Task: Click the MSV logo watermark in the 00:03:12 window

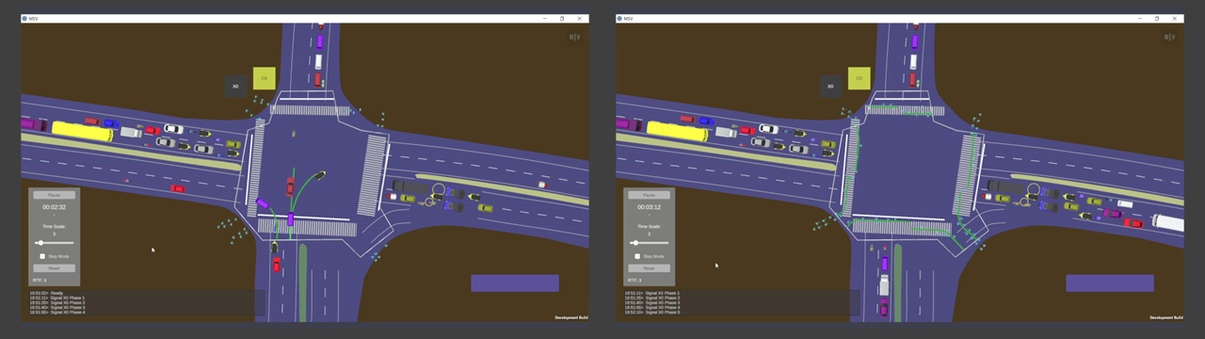Action: pyautogui.click(x=1170, y=38)
